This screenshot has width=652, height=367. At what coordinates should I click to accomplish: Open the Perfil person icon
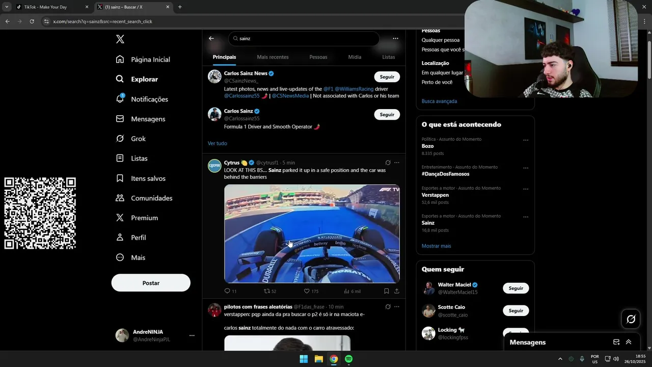[x=120, y=238]
